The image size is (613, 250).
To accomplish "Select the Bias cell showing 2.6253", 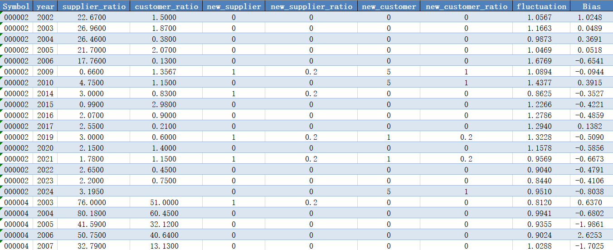I will coord(591,235).
